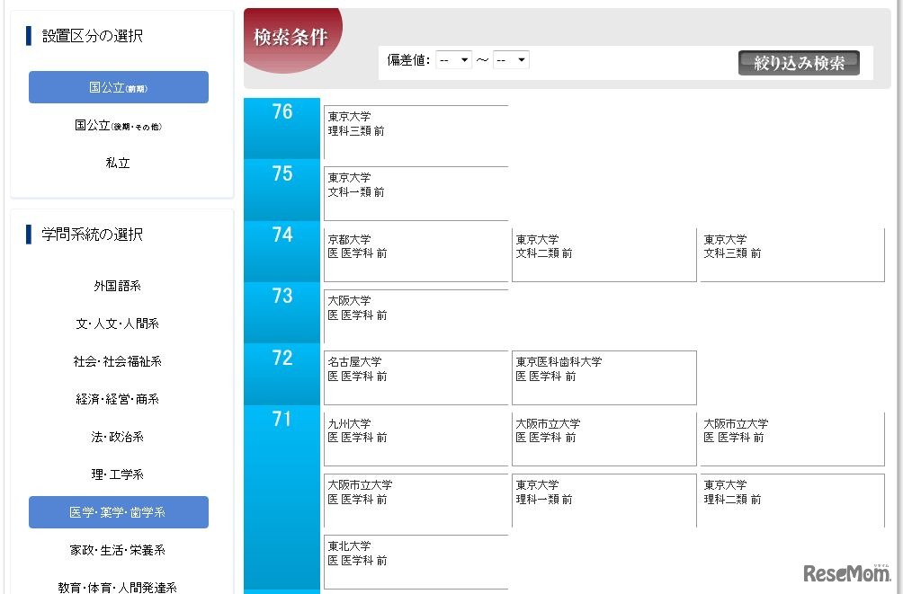Open 東京医科歯科大学 医学科 entry
Image resolution: width=903 pixels, height=594 pixels.
(604, 377)
